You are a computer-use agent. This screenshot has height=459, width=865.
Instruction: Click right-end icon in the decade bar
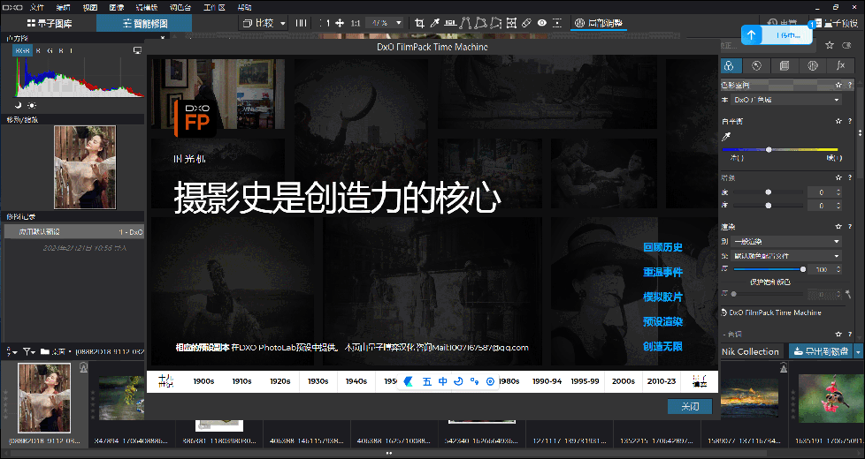click(700, 380)
